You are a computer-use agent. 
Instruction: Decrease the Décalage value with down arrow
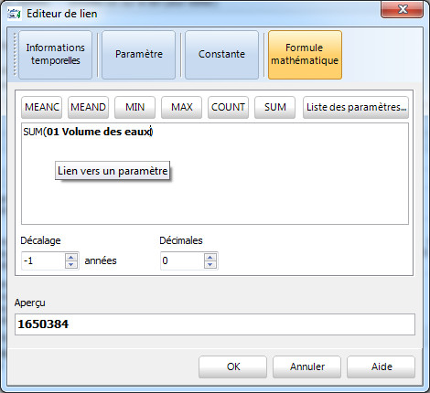tap(71, 264)
